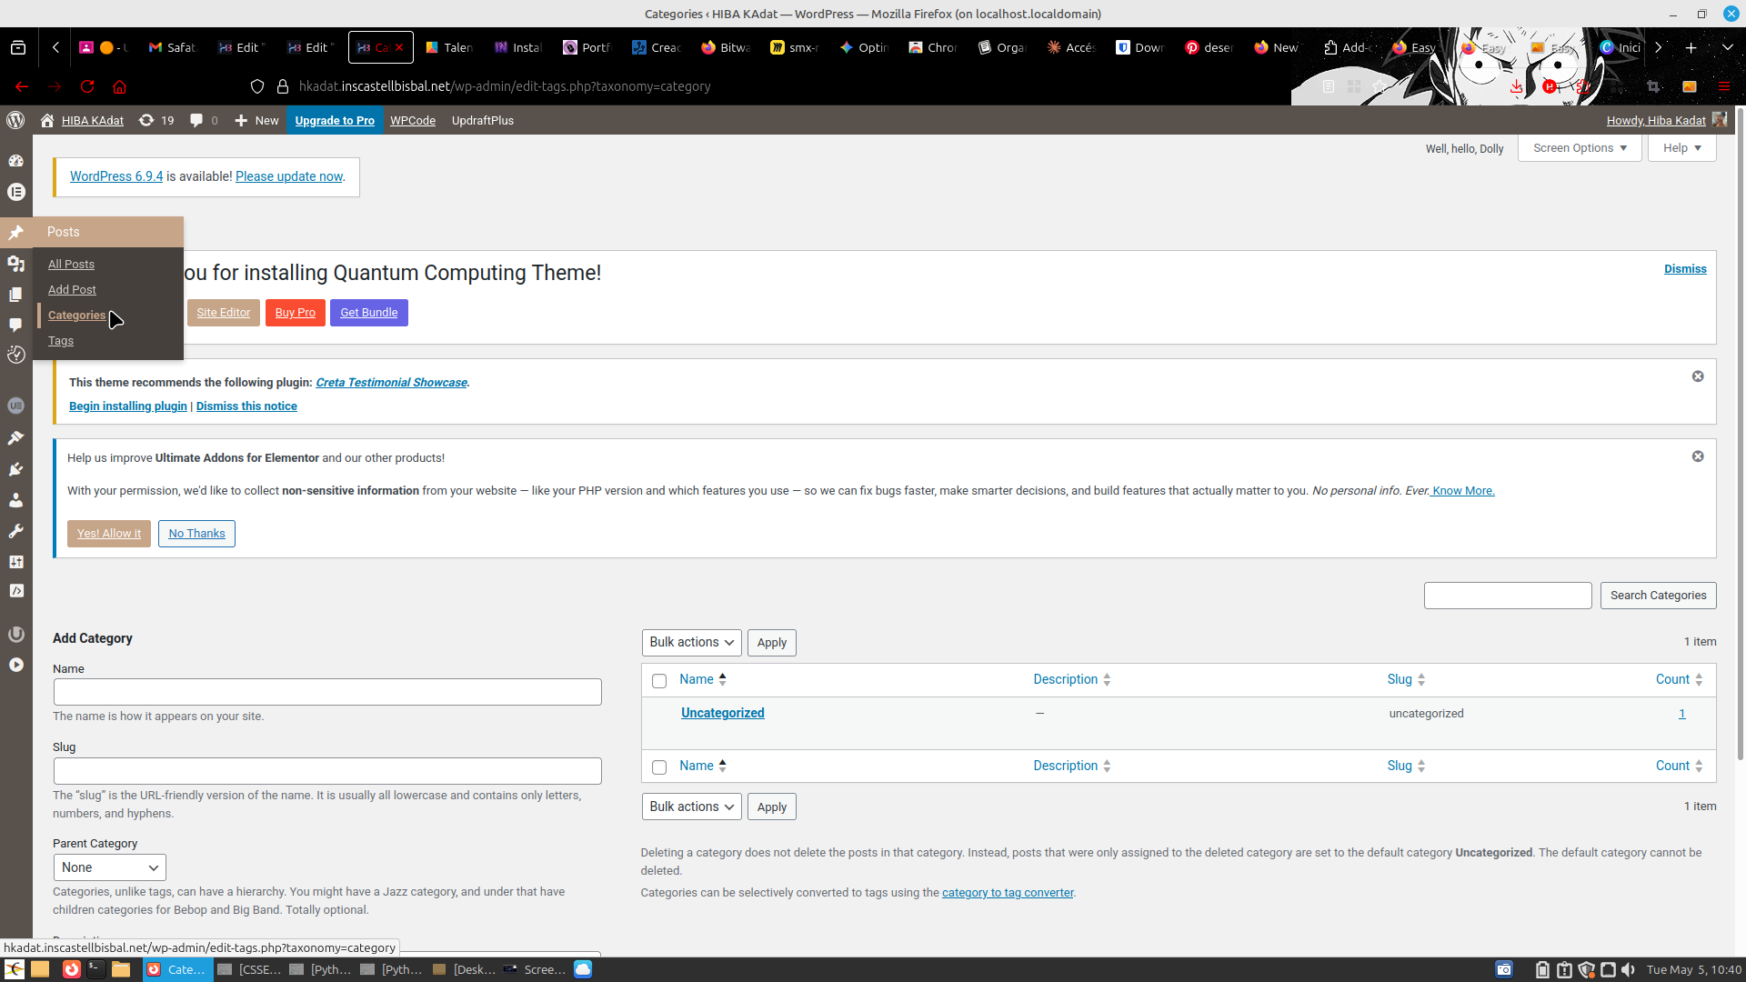This screenshot has width=1746, height=982.
Task: Open the Pages sidebar icon
Action: pyautogui.click(x=15, y=295)
